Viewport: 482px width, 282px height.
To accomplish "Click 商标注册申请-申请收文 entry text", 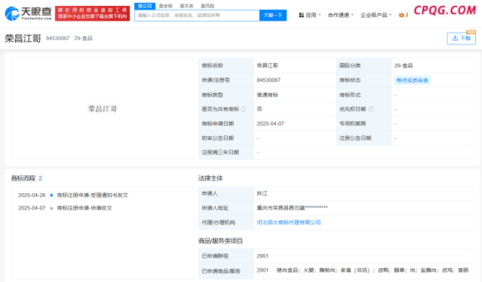I will tap(85, 208).
